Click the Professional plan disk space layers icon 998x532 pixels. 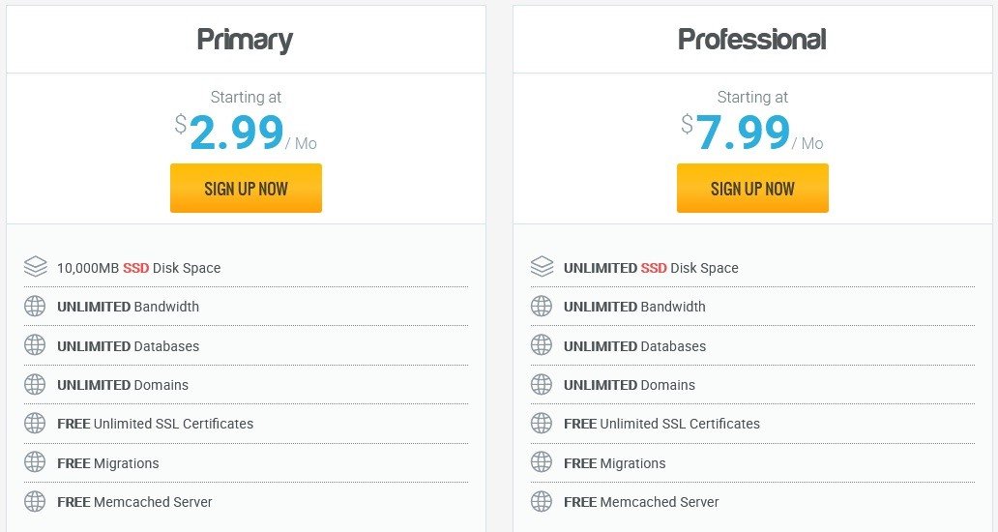pyautogui.click(x=542, y=267)
